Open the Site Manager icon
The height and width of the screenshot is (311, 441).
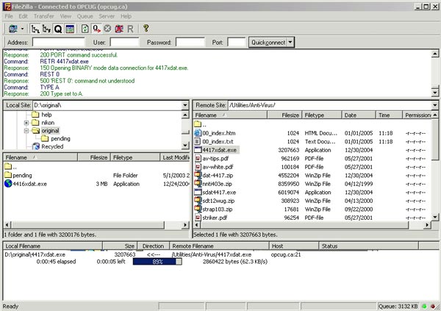click(11, 29)
